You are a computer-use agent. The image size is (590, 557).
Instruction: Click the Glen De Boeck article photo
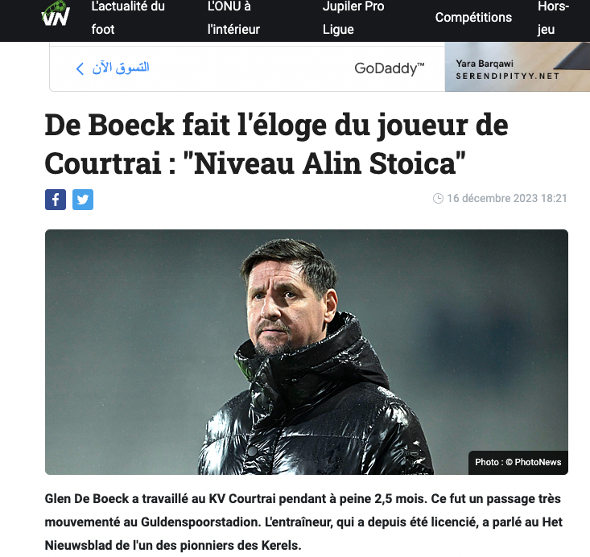307,352
